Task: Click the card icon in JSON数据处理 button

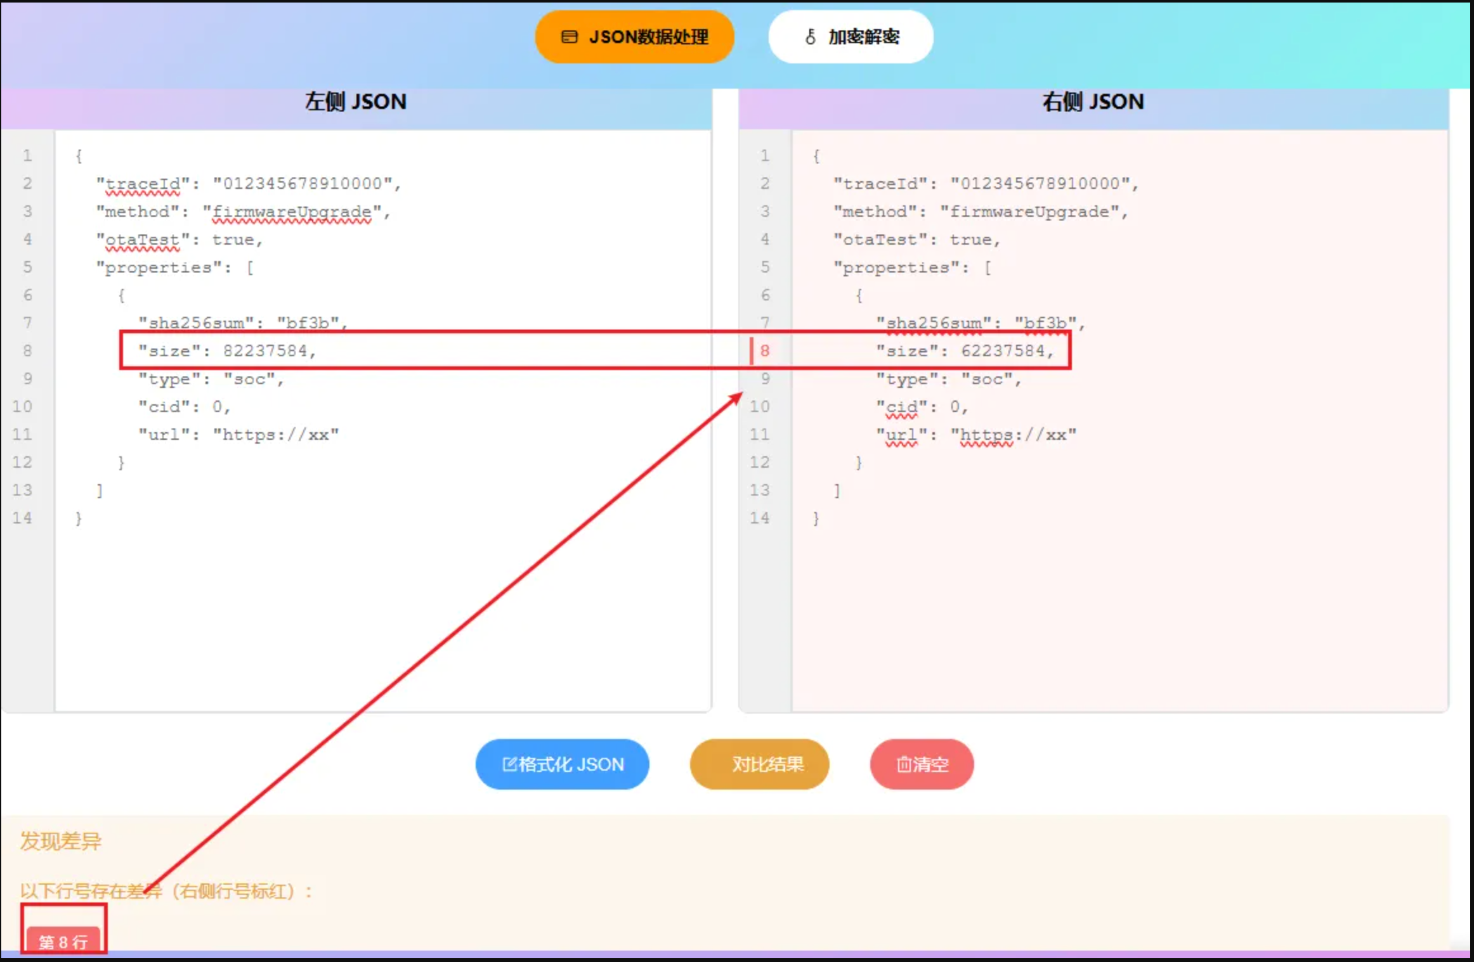Action: click(570, 37)
